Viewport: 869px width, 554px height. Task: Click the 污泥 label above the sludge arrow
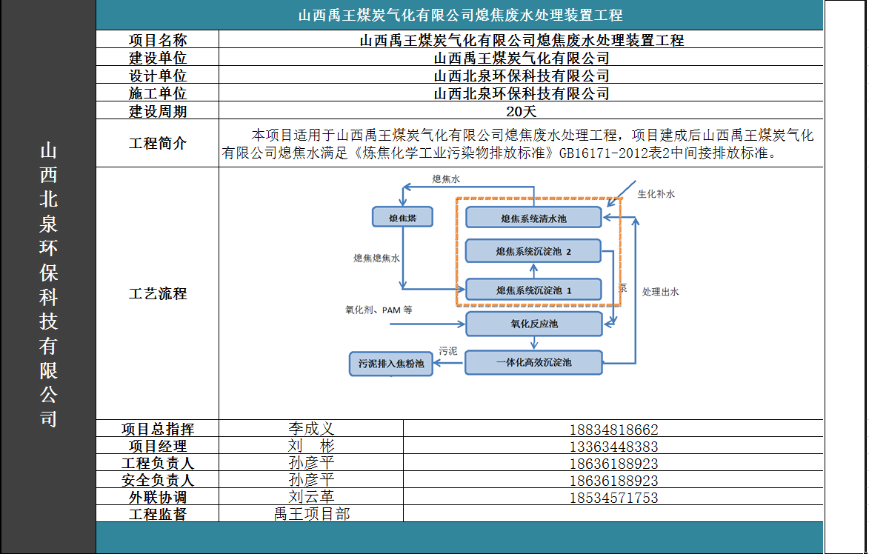pyautogui.click(x=447, y=351)
